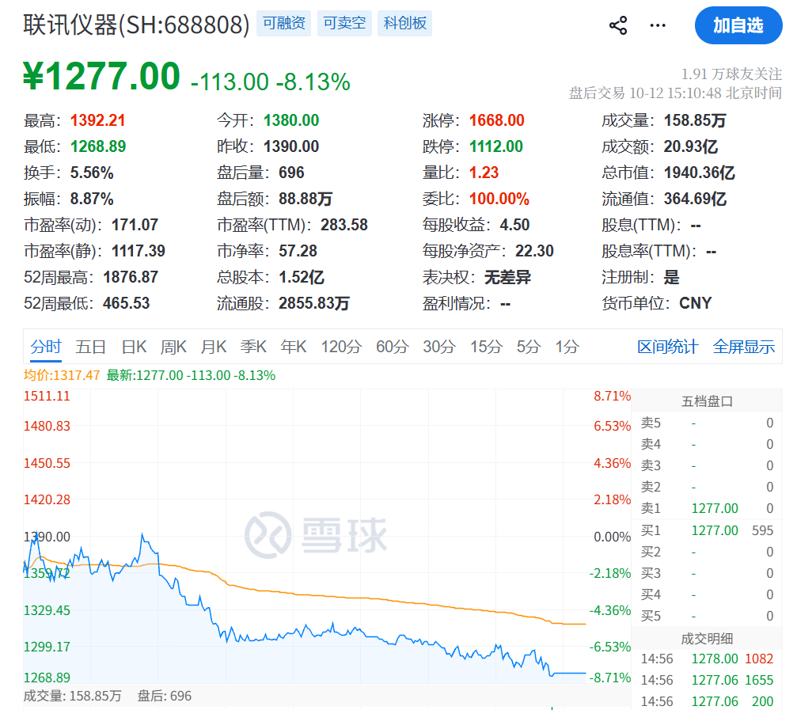Open the 月K chart tab
The width and height of the screenshot is (797, 710).
[x=214, y=347]
